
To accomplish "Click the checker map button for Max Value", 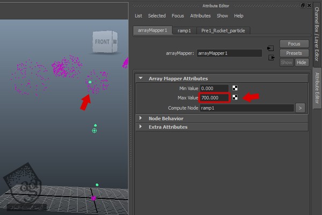I will (x=235, y=98).
